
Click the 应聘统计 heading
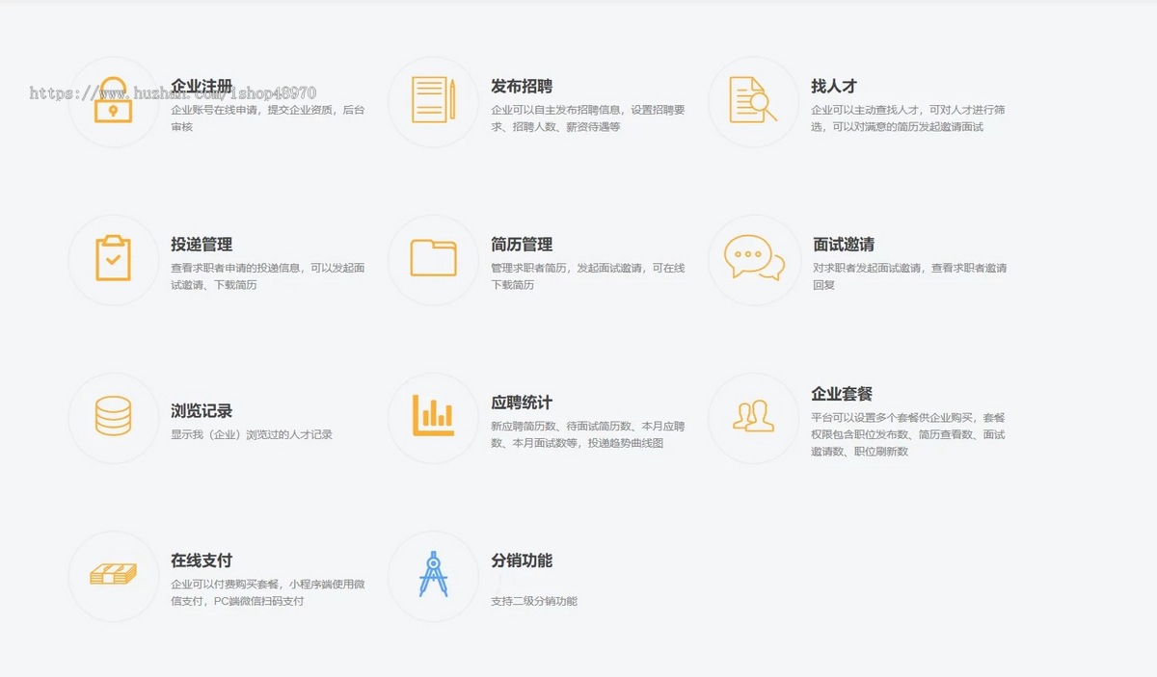tap(522, 403)
